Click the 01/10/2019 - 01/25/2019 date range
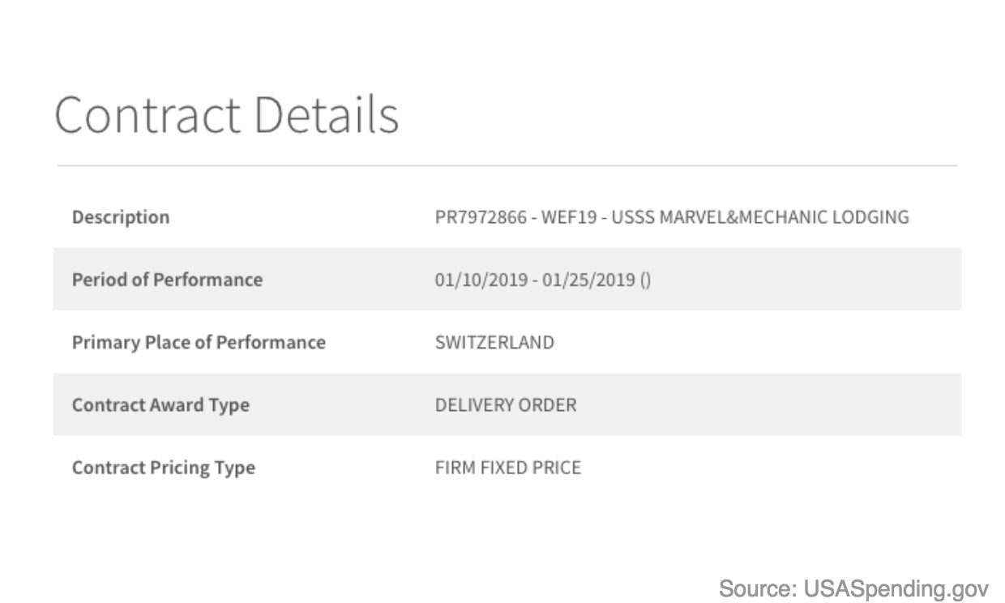Screen dimensions: 1005x603 pos(535,280)
